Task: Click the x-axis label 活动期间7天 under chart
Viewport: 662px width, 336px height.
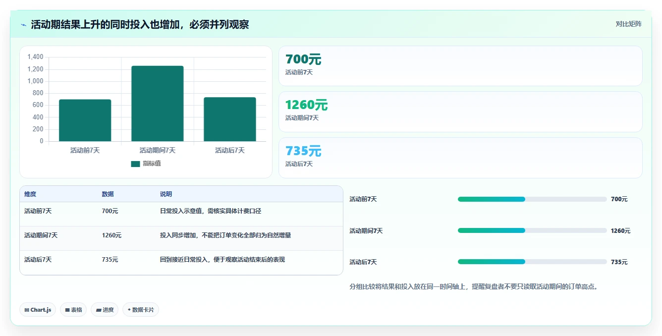Action: [158, 150]
